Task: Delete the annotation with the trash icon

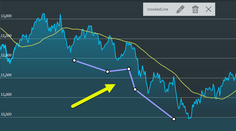Action: (195, 9)
